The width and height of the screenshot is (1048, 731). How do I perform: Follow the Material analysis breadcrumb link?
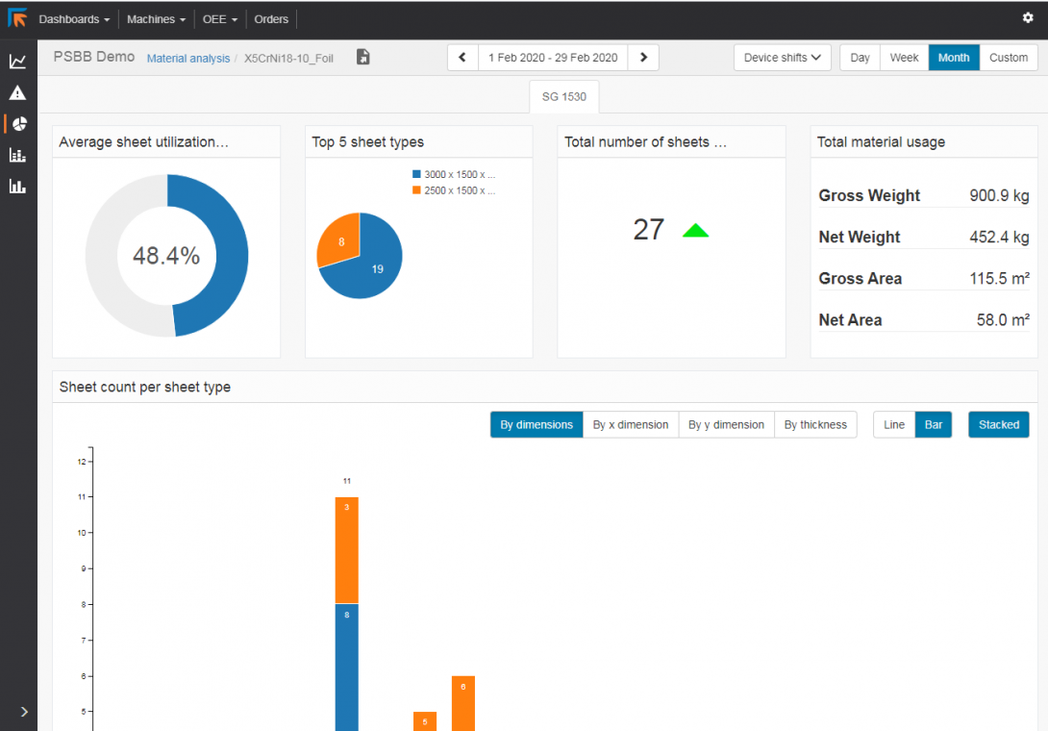[x=188, y=59]
